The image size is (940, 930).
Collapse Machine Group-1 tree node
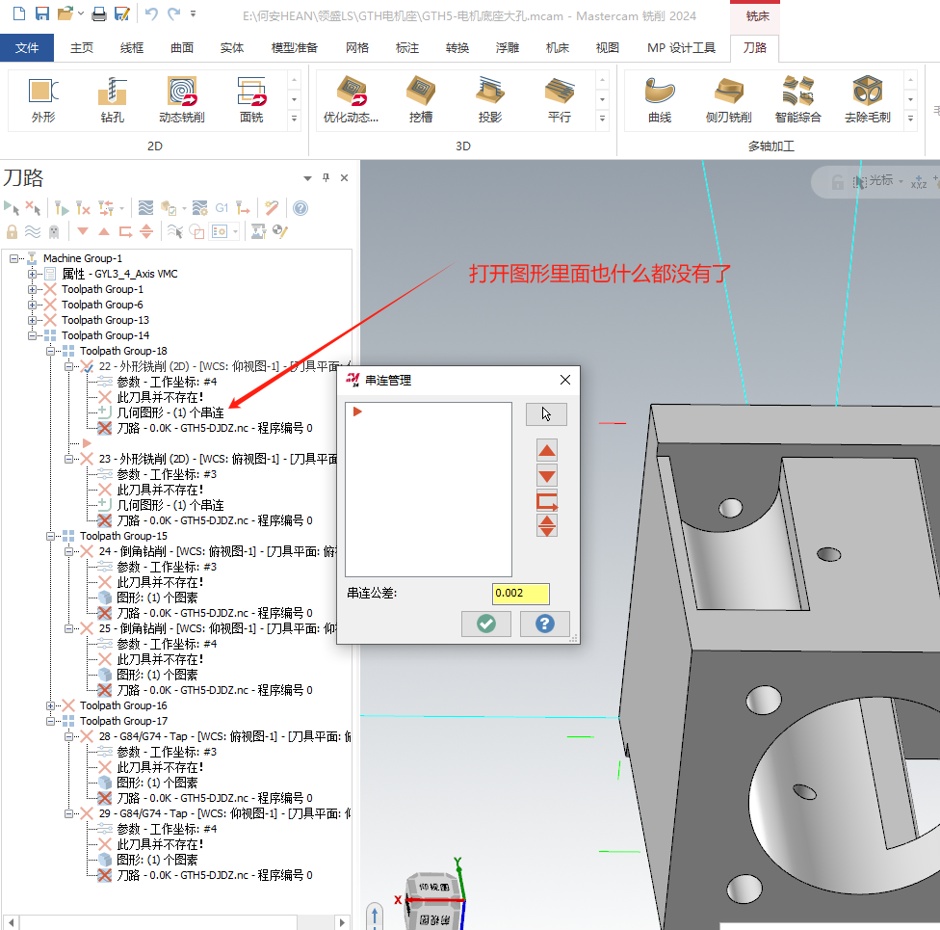coord(13,258)
